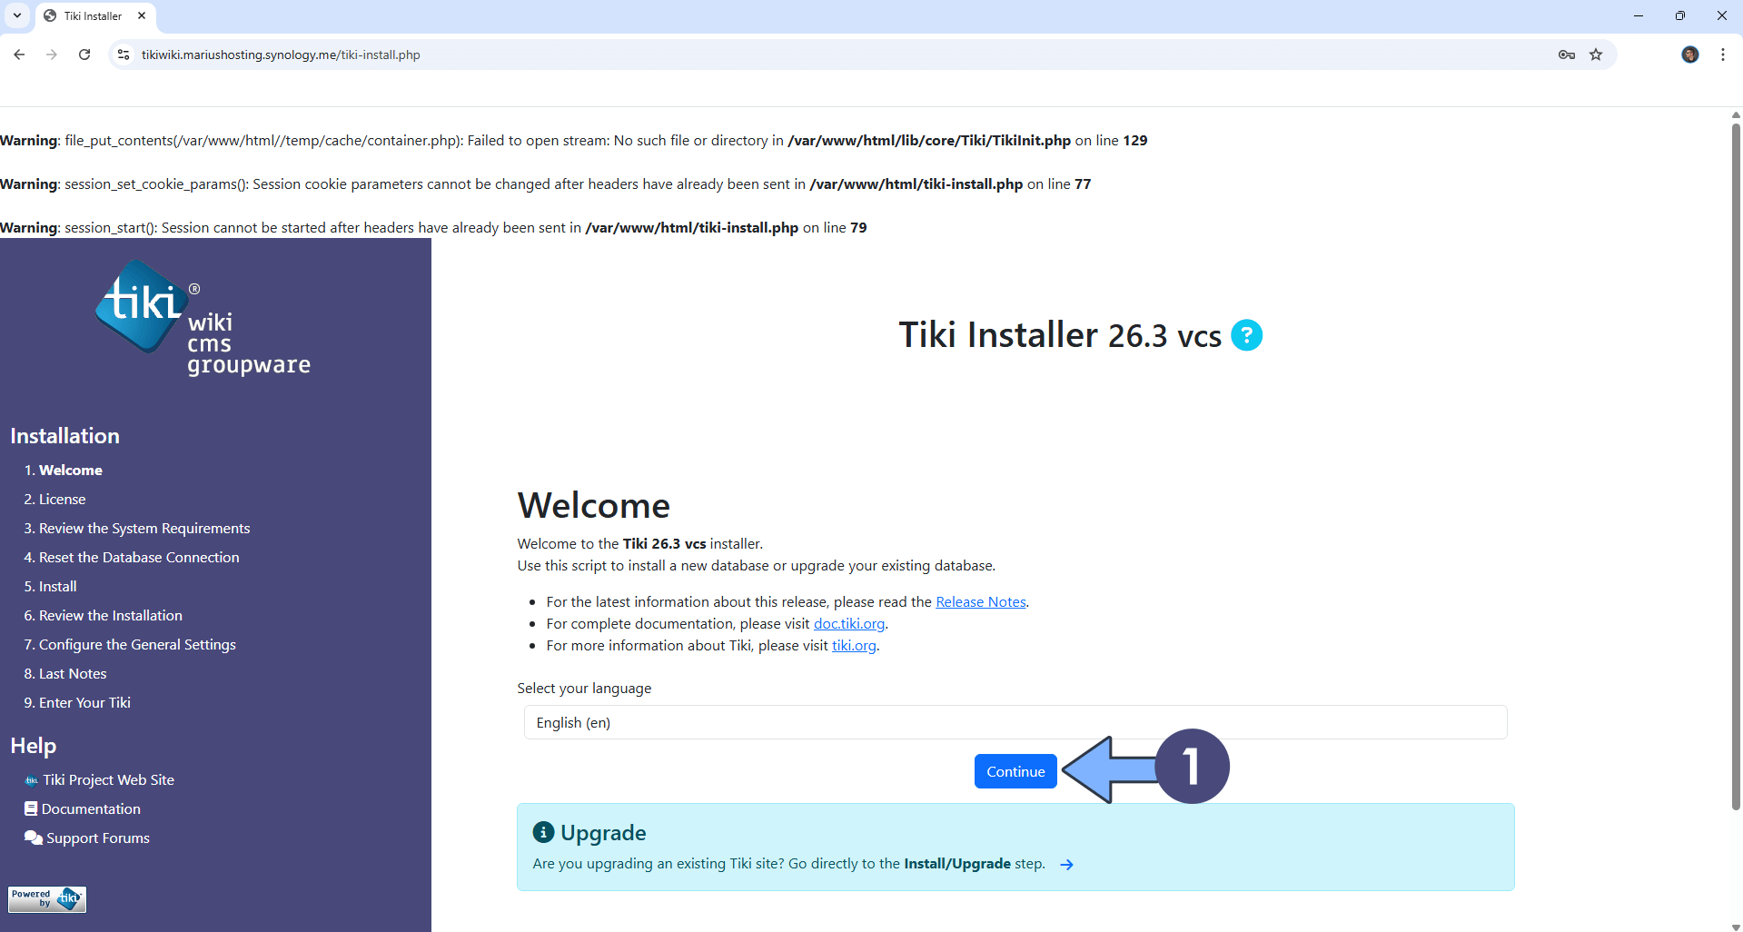Open the tab search chevron
Image resolution: width=1743 pixels, height=932 pixels.
[x=16, y=15]
